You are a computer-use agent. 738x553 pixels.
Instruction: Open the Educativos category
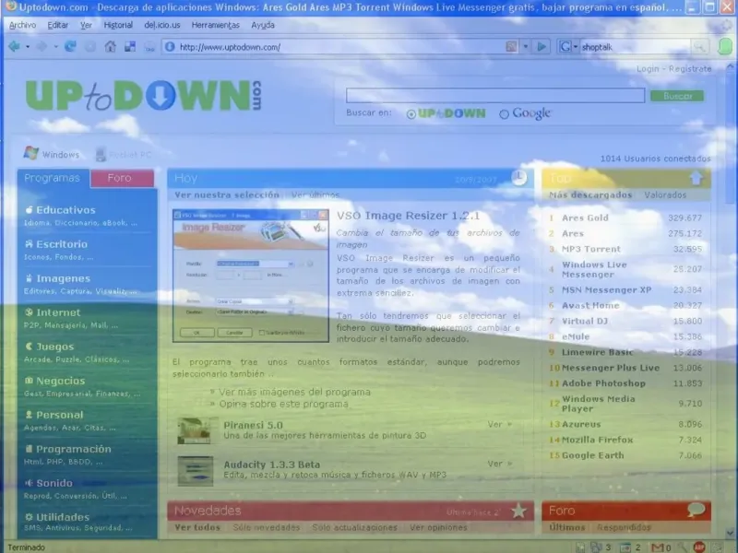[x=65, y=210]
